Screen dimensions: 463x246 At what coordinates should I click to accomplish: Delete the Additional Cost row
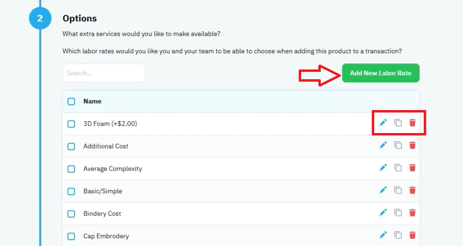point(412,145)
